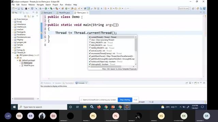The width and height of the screenshot is (218, 122).
Task: Click autocomplete popup vertical scrollbar
Action: [136, 45]
